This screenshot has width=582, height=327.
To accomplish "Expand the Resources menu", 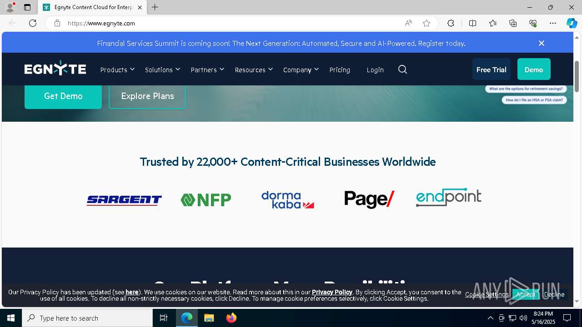I will tap(254, 69).
